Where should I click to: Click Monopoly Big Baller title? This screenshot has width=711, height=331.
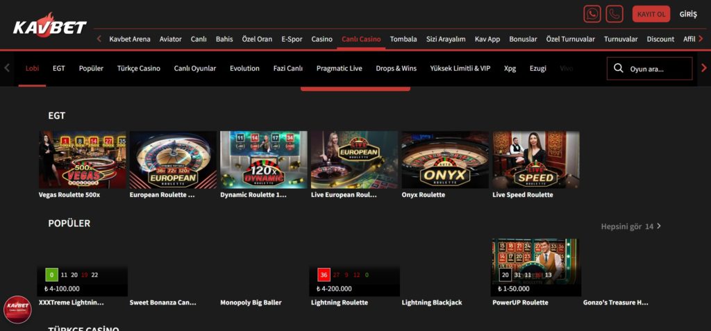click(x=251, y=303)
